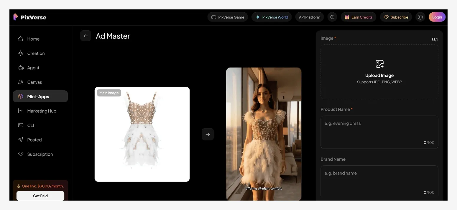Image resolution: width=457 pixels, height=210 pixels.
Task: Click the PixVerse Game controller icon
Action: coord(214,17)
